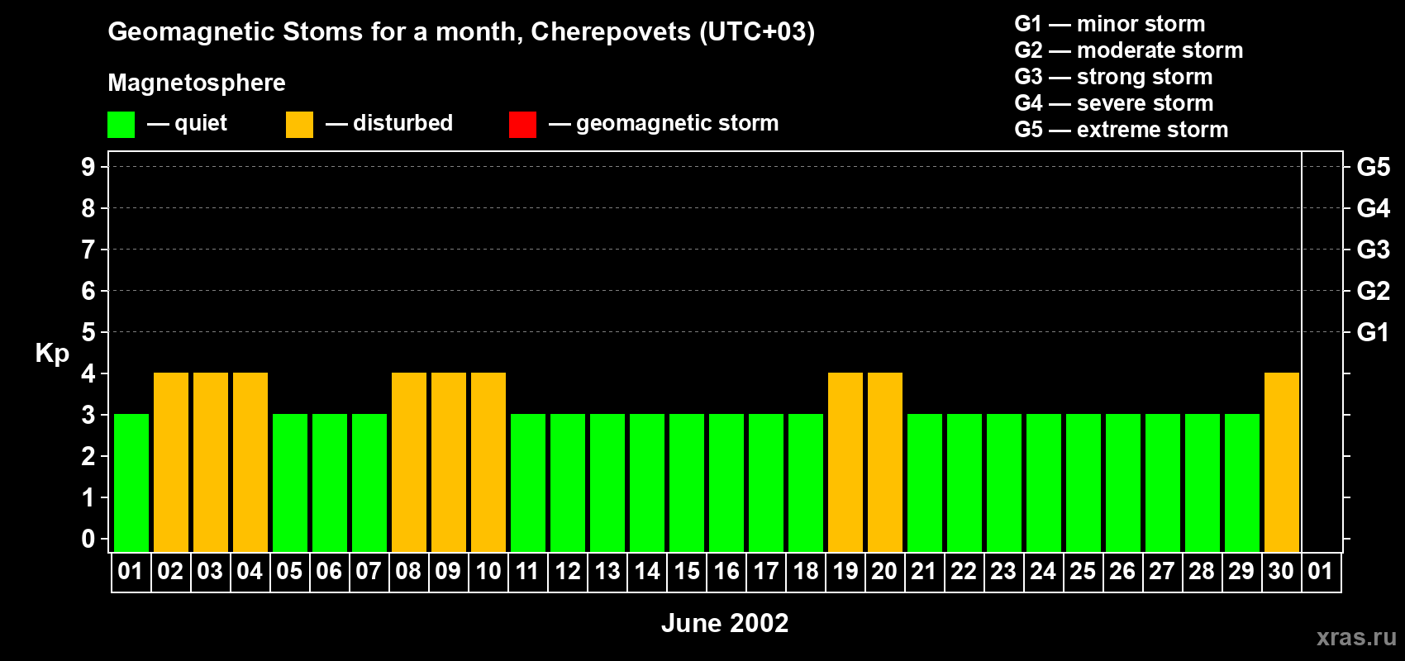Select the orange bar for June 02
The image size is (1405, 661).
tap(171, 462)
